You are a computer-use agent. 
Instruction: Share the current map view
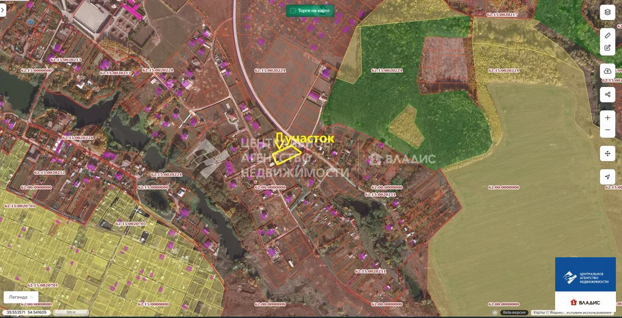pyautogui.click(x=607, y=94)
